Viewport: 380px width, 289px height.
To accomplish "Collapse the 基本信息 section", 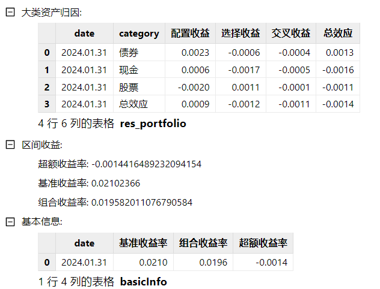I will 10,221.
